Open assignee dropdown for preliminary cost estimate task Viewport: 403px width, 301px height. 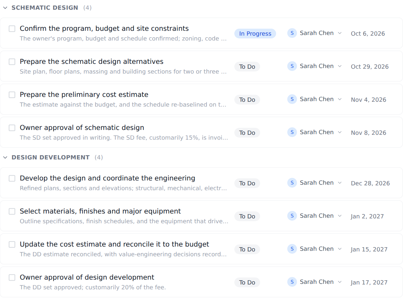pos(340,99)
